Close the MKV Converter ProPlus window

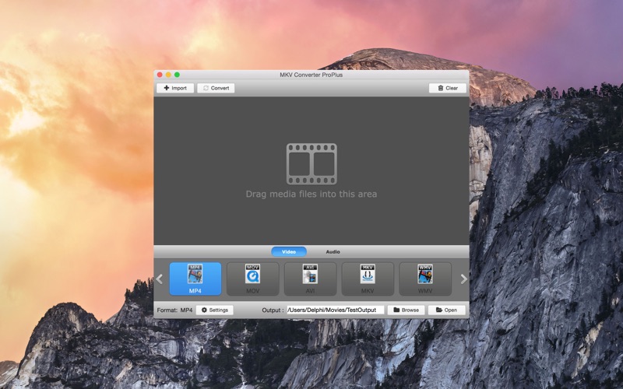click(x=160, y=75)
